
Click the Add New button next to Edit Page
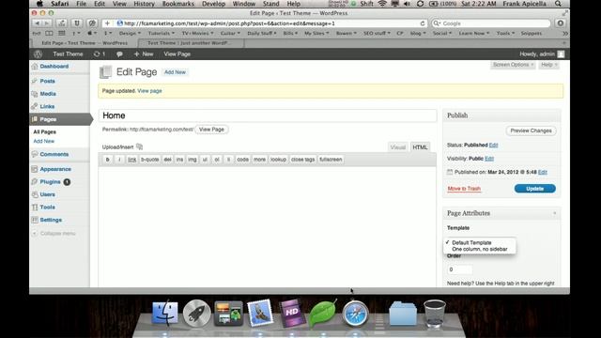pos(175,72)
